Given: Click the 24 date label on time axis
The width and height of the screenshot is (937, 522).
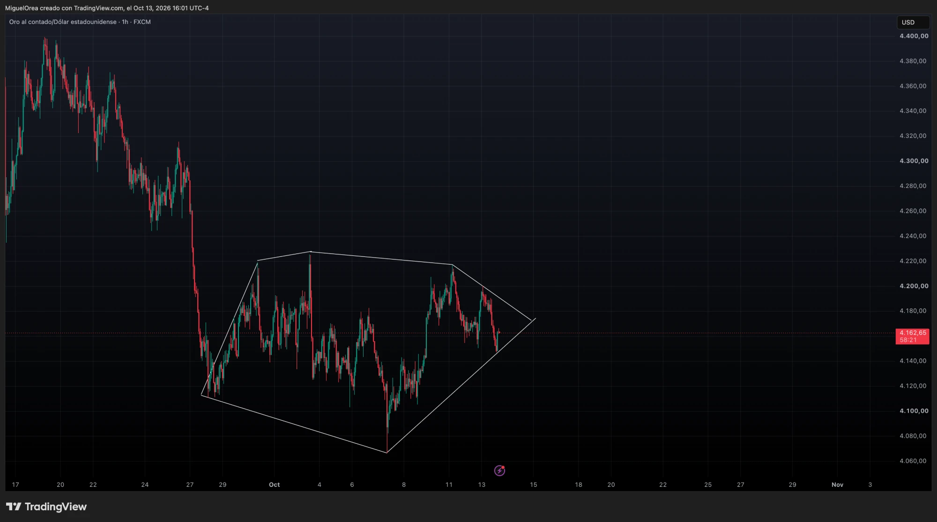Looking at the screenshot, I should pyautogui.click(x=145, y=485).
